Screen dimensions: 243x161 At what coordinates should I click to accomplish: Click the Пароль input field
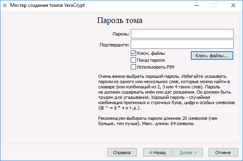click(x=182, y=33)
